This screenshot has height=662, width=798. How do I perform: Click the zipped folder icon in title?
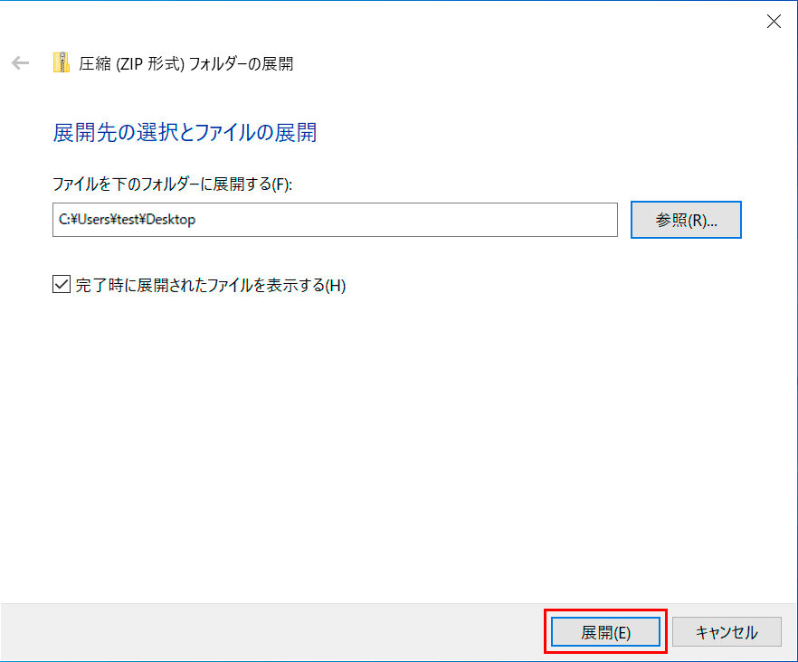(x=62, y=62)
